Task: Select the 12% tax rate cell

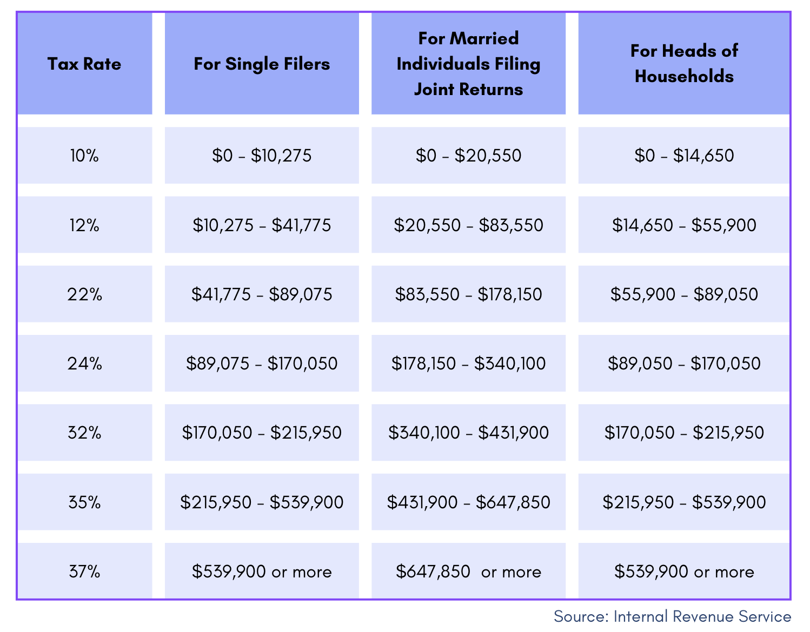Action: (x=85, y=225)
